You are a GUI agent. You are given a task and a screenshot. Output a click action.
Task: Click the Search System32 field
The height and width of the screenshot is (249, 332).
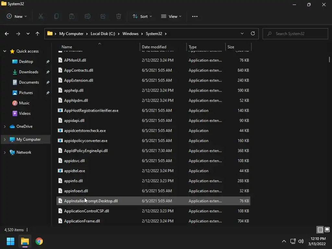pos(295,34)
